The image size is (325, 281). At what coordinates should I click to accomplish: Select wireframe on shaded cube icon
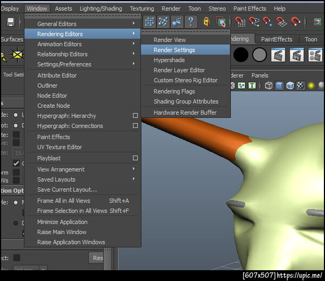pos(290,85)
